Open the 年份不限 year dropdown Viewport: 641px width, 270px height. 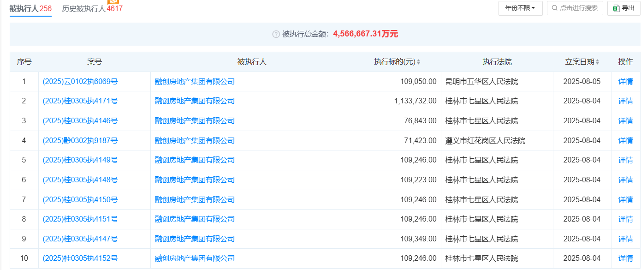coord(520,8)
